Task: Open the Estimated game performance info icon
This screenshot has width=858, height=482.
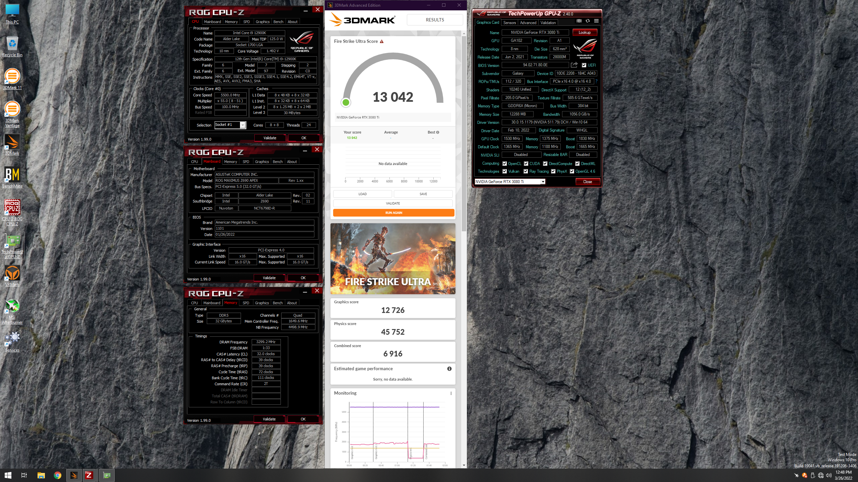Action: tap(449, 369)
